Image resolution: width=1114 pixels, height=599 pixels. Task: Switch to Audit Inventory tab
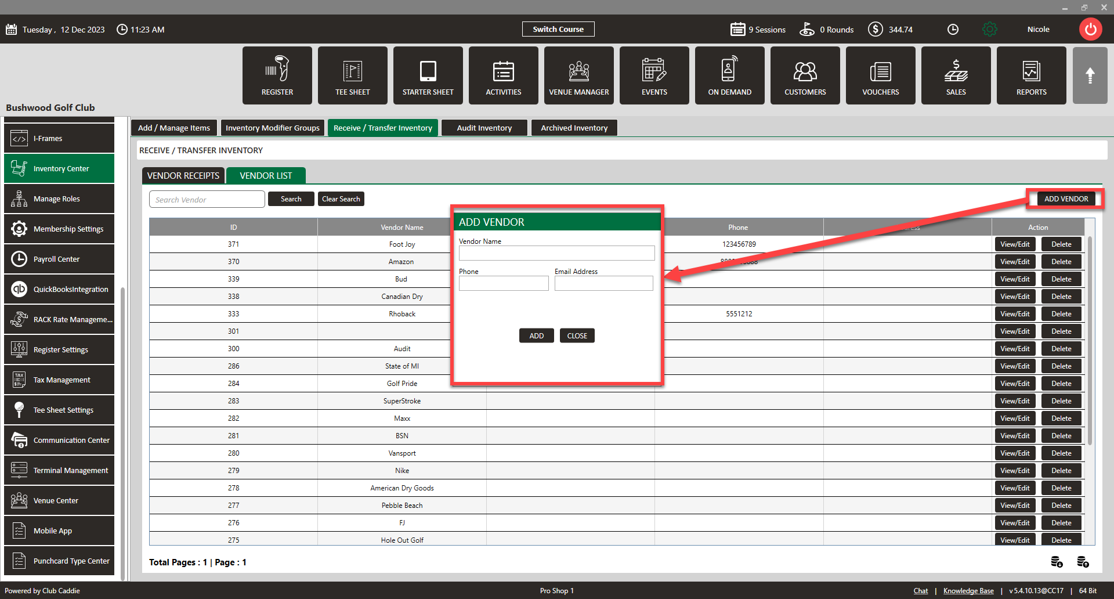(x=484, y=128)
